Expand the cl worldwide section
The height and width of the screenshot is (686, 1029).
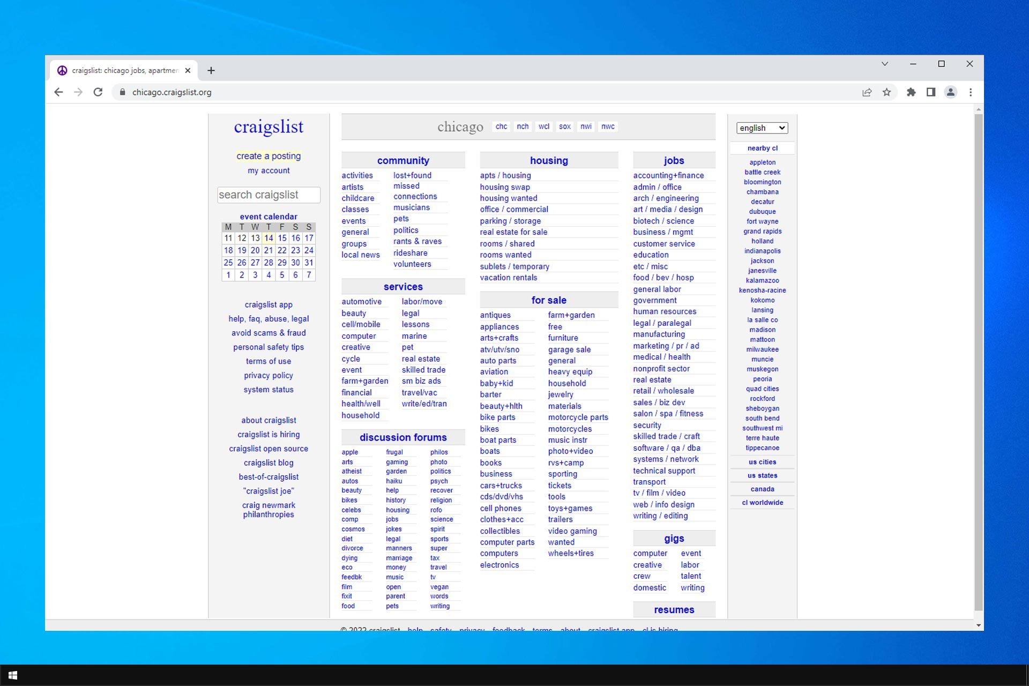[762, 502]
